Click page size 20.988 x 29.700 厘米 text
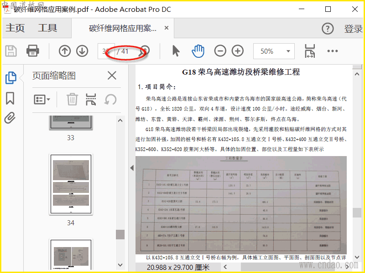Viewport: 365px width, 273px height. coord(178,268)
